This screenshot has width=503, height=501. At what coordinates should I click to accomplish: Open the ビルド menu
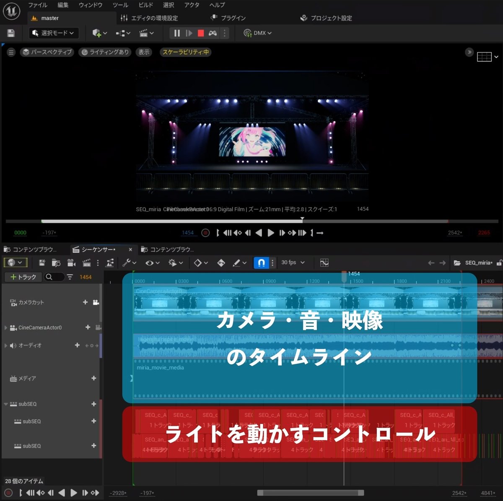[x=146, y=5]
